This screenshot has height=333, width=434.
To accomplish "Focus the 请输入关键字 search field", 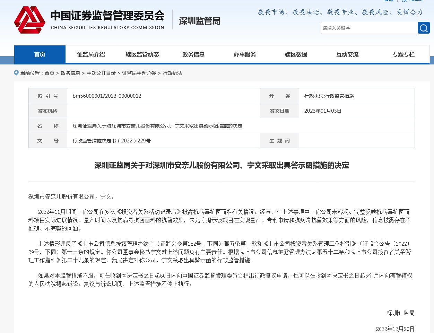I will pos(368,28).
